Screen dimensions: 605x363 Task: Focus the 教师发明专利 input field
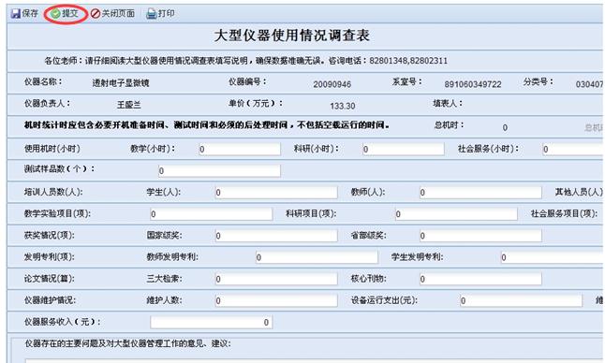coord(317,257)
